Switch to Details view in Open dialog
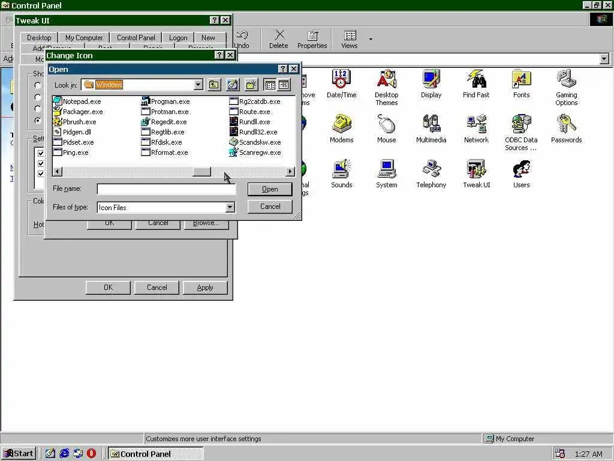This screenshot has width=614, height=461. (x=284, y=85)
